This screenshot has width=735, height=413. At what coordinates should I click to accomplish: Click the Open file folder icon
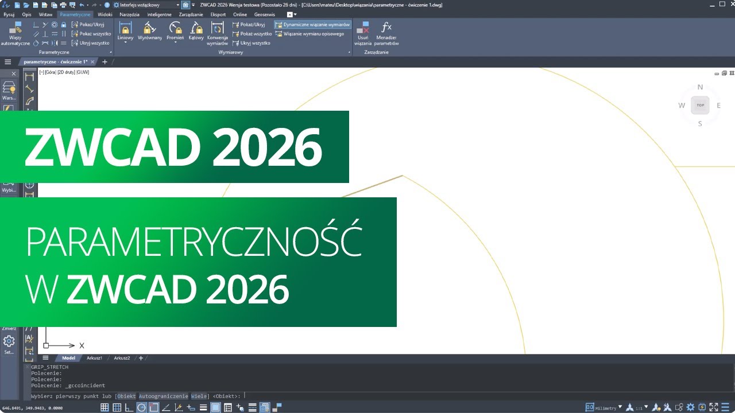(26, 5)
